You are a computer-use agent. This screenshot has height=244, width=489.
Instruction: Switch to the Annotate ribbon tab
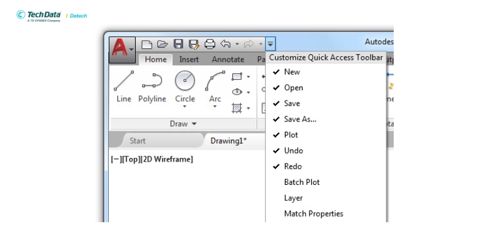228,59
